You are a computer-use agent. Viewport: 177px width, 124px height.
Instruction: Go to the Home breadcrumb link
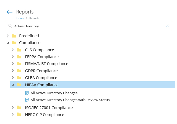tap(20, 18)
